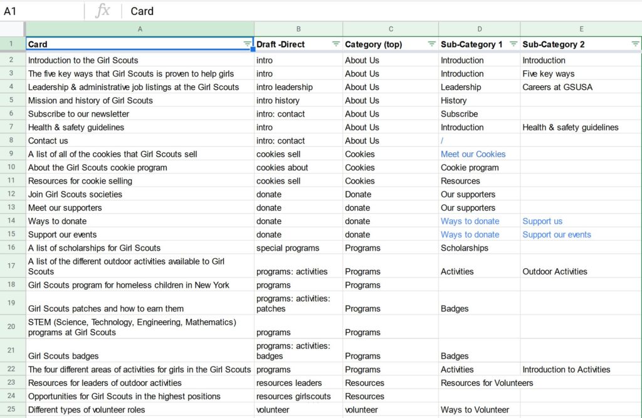Select cell Ways to Volunteer
Image resolution: width=642 pixels, height=418 pixels.
click(x=480, y=409)
